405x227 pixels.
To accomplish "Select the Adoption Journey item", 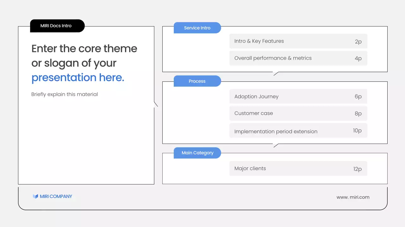I will (x=256, y=96).
